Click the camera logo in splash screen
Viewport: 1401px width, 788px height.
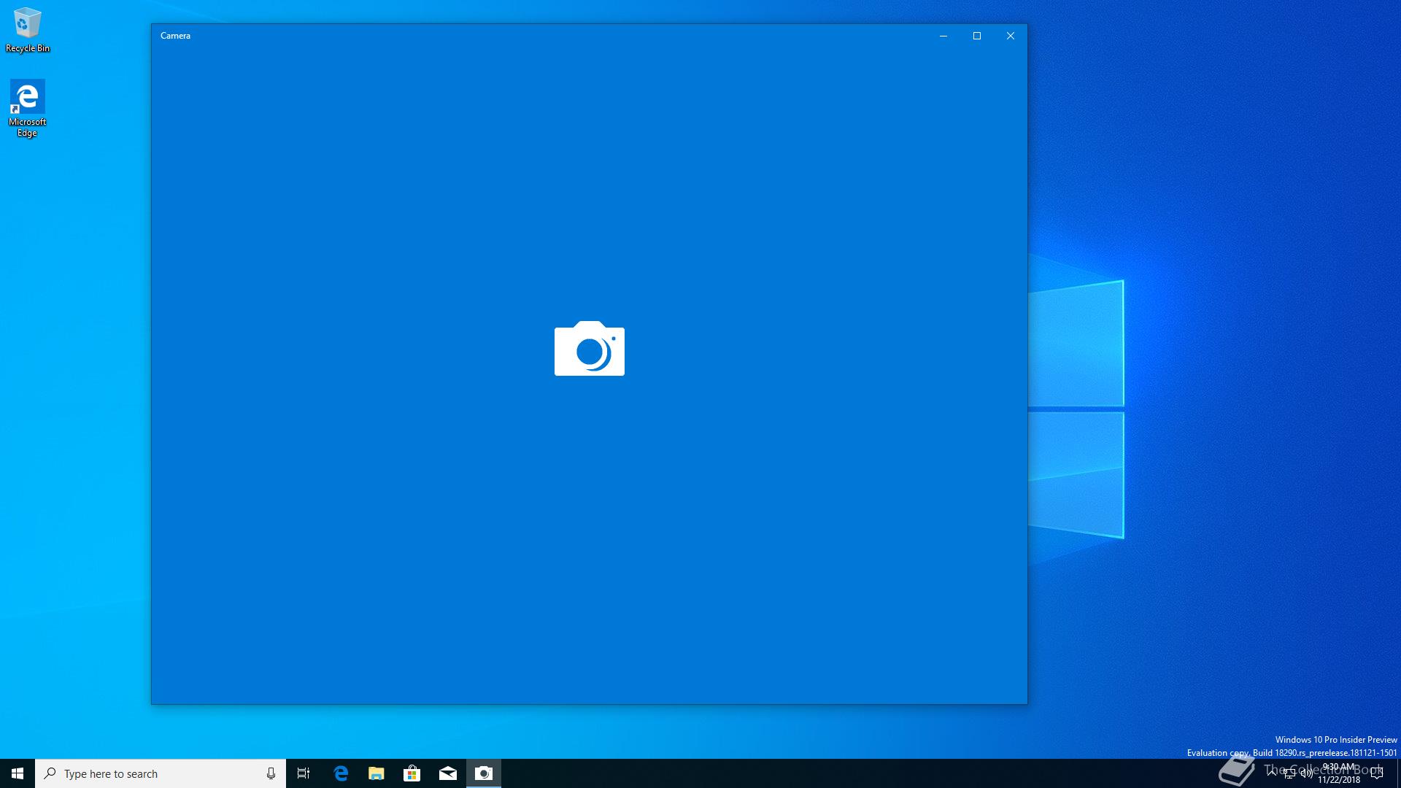[x=590, y=349]
